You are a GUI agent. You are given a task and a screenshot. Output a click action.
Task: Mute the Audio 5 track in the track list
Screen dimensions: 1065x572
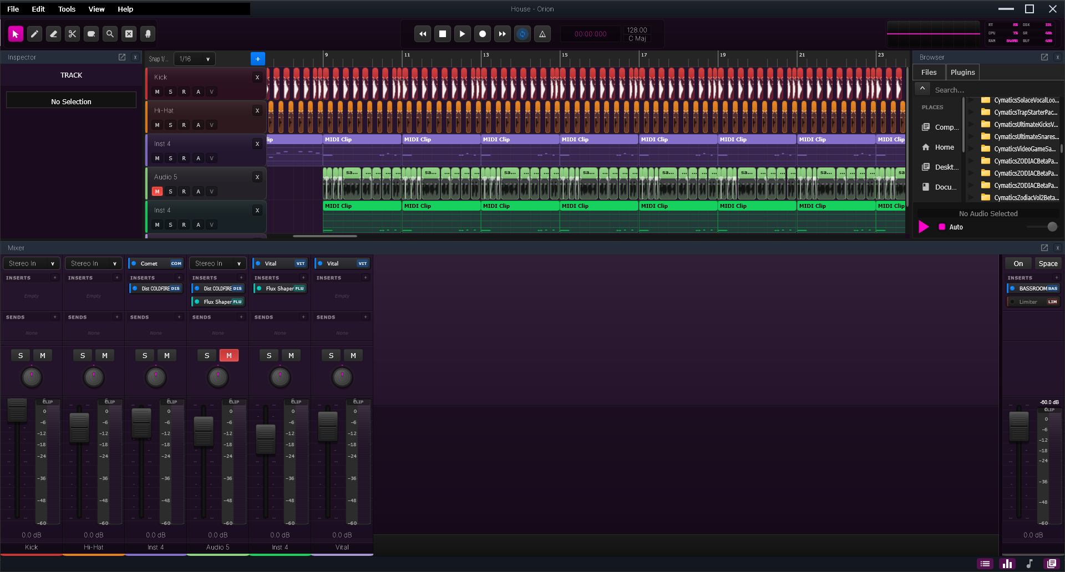point(157,191)
